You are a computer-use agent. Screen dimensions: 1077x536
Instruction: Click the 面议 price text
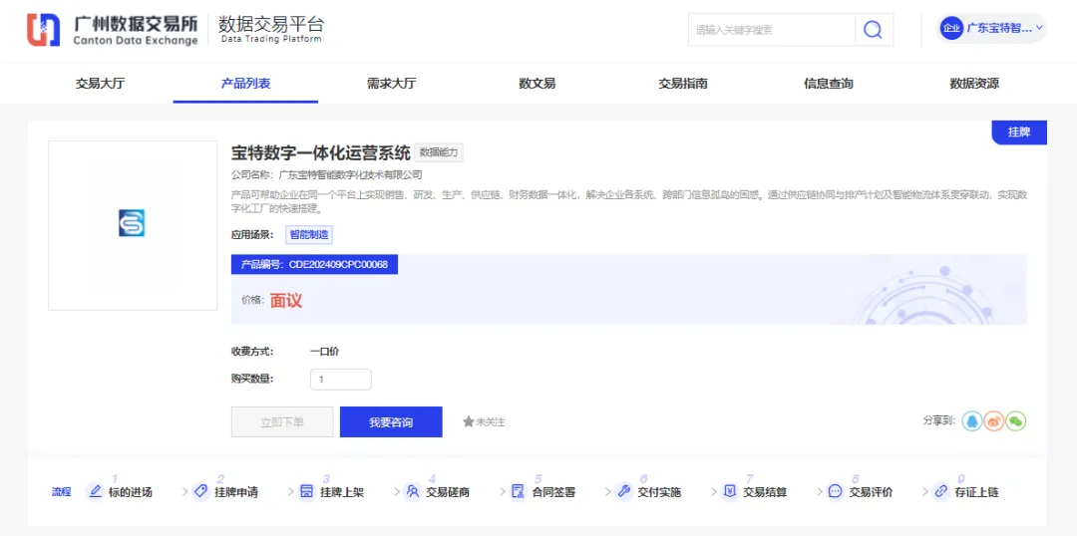click(286, 301)
